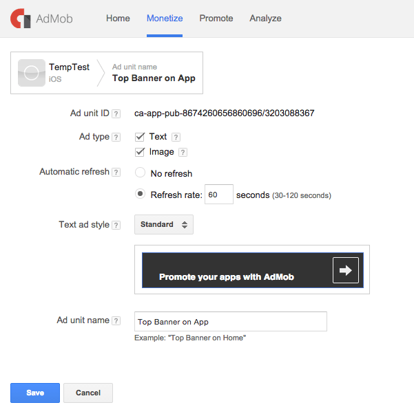Open help icon beside Image checkbox
The image size is (414, 416).
[183, 152]
